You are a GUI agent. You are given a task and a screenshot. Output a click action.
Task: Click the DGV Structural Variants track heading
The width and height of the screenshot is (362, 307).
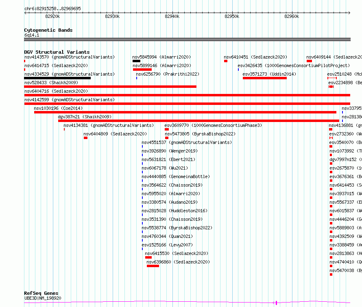coord(57,52)
